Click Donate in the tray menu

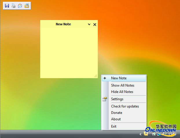point(124,113)
